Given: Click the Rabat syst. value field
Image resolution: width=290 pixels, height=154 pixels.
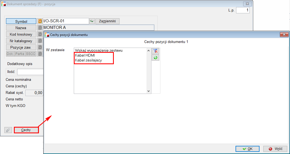Looking at the screenshot, I should pos(34,93).
